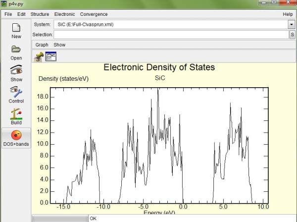This screenshot has width=297, height=222.
Task: Click the gray progress bar at bottom
Action: point(60,219)
